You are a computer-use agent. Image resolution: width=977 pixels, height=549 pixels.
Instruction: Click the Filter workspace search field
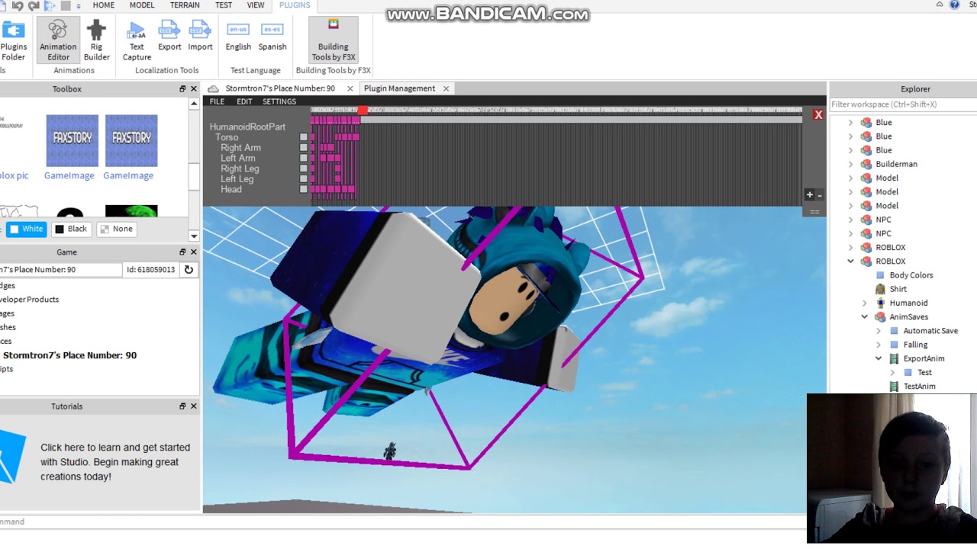[903, 104]
